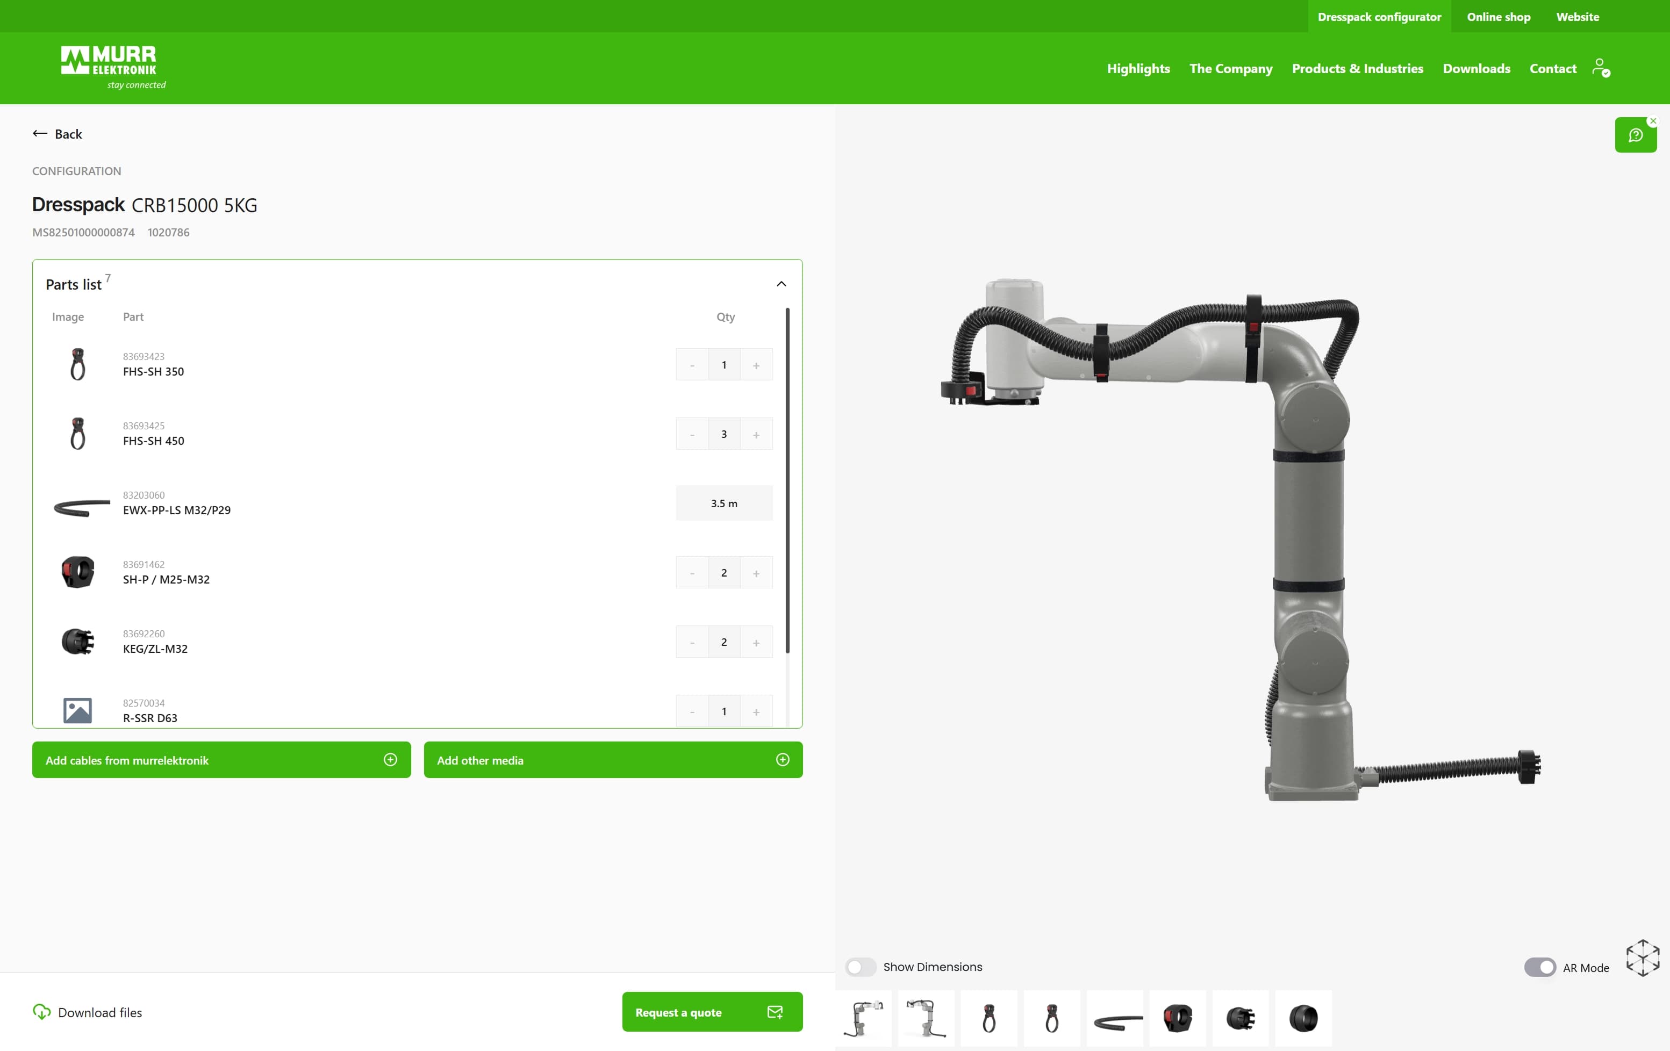Click Add cables from murrelektronik button
Image resolution: width=1670 pixels, height=1051 pixels.
(x=221, y=760)
